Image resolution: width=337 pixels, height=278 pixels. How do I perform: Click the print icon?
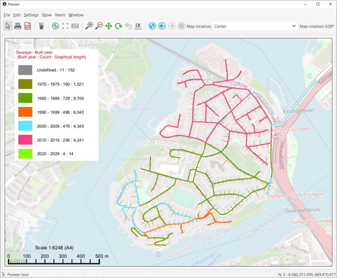(18, 26)
